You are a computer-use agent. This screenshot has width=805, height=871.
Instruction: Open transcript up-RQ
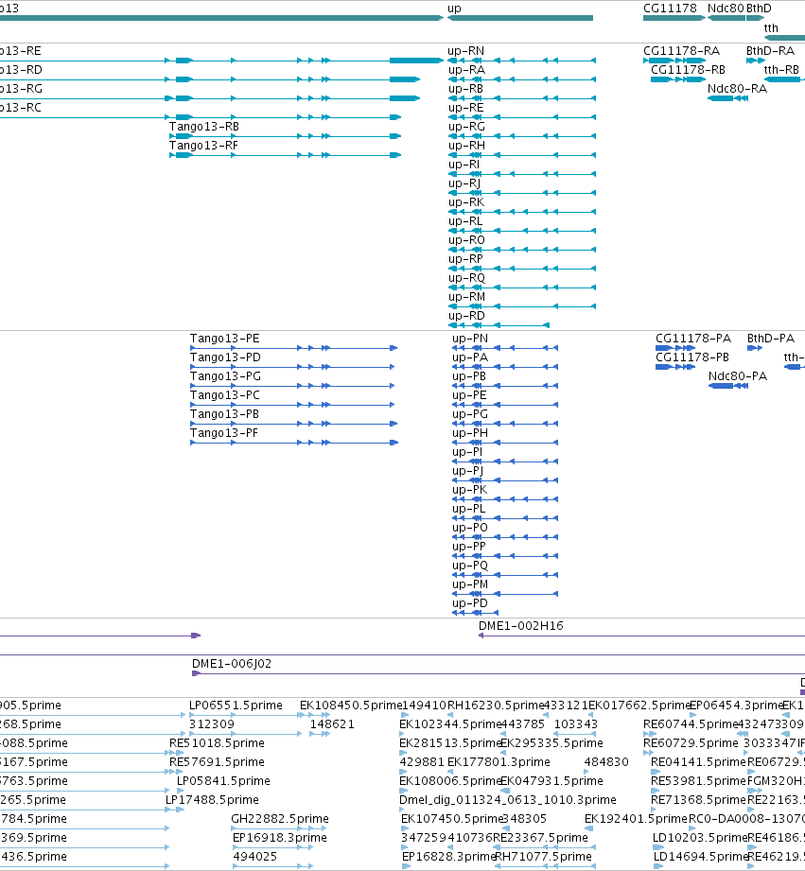point(466,278)
